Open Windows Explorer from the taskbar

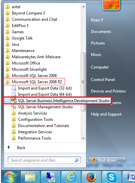point(30,177)
